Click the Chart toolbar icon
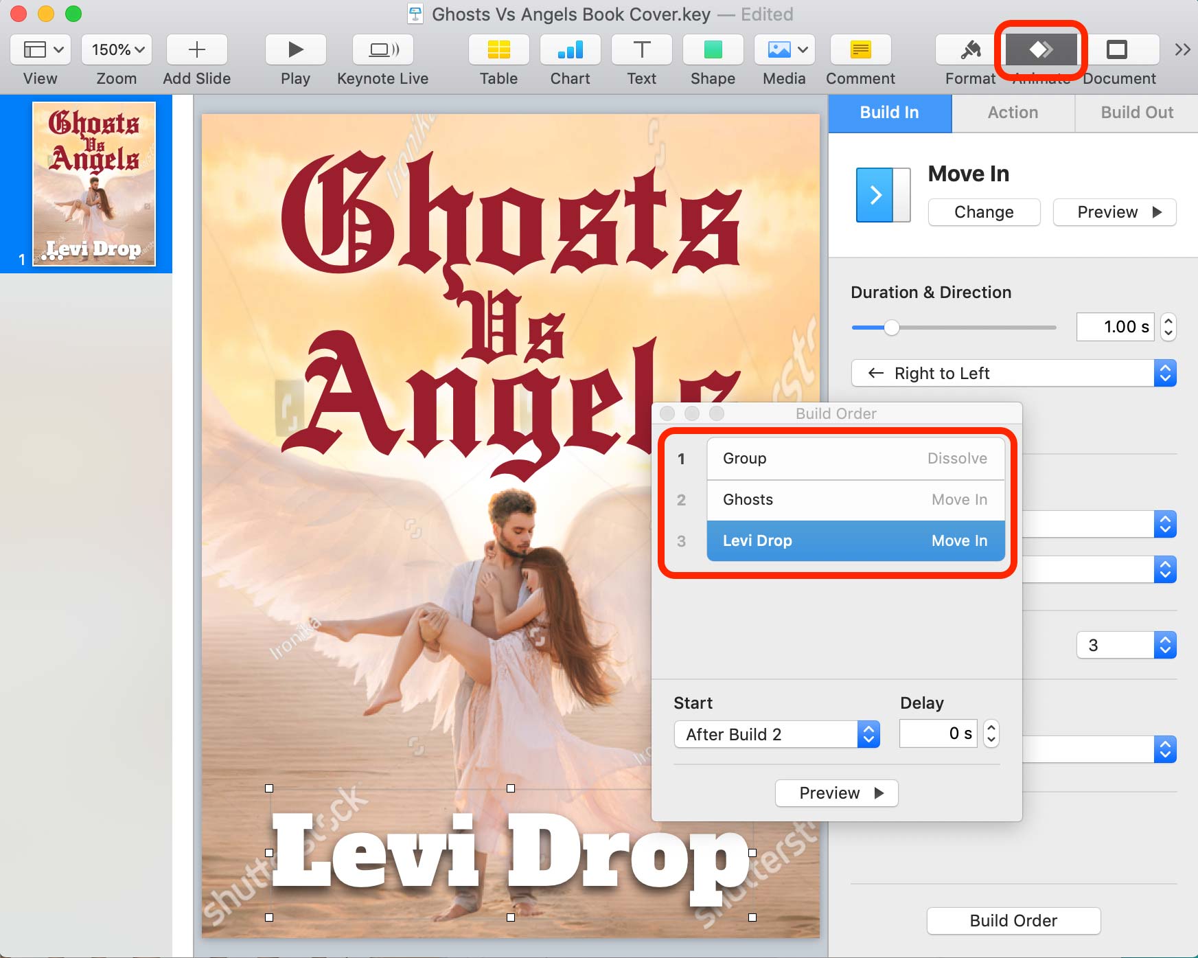Screen dimensions: 1198x958 570,49
